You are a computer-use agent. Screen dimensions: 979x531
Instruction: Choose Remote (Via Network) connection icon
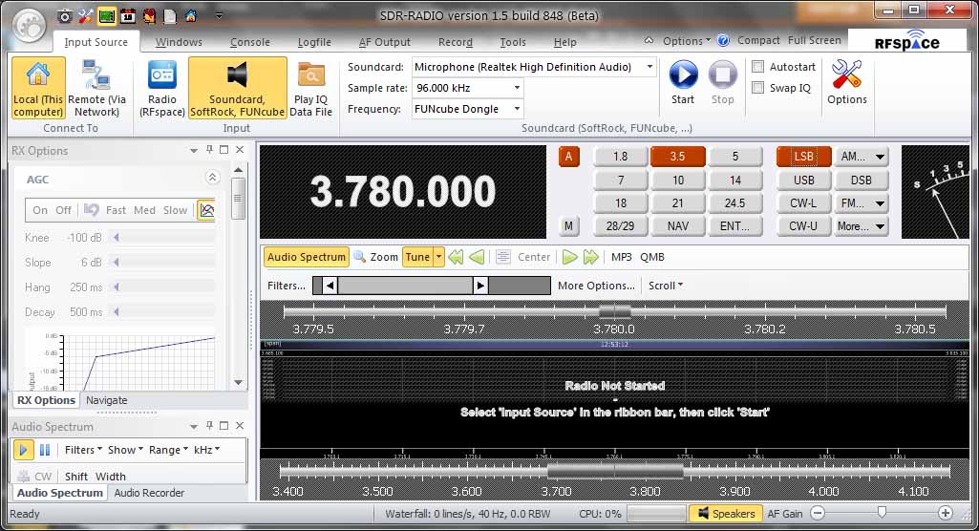[97, 75]
